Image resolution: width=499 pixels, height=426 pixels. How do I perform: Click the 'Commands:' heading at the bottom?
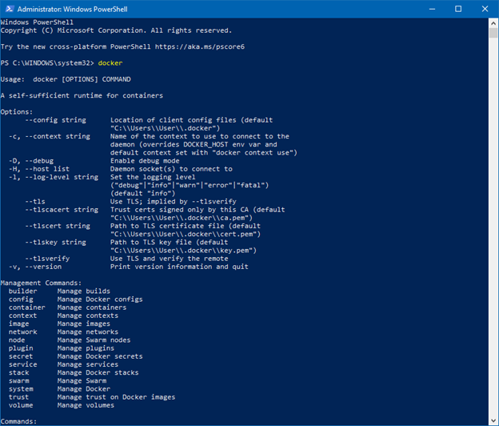18,421
